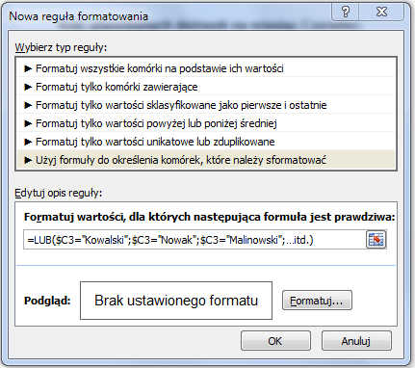Open dialog help with question mark button
This screenshot has width=415, height=368.
(x=346, y=12)
